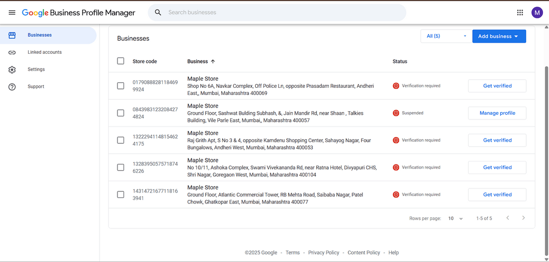This screenshot has width=549, height=262.
Task: Click the Google Business Profile Manager logo
Action: pyautogui.click(x=78, y=13)
